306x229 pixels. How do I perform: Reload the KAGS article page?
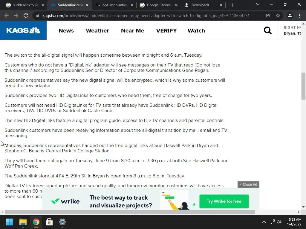click(26, 16)
